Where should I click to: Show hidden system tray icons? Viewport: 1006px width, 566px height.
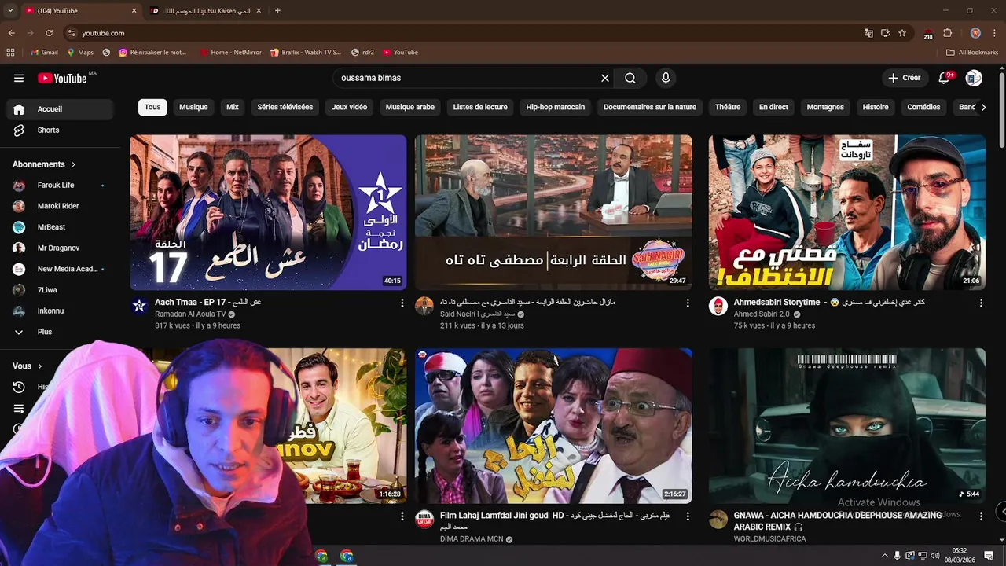tap(885, 556)
